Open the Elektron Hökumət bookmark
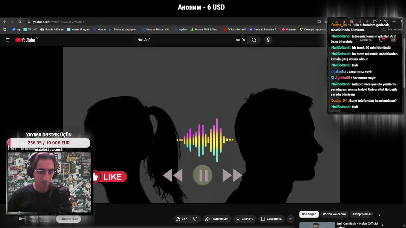406x228 pixels. (x=156, y=29)
